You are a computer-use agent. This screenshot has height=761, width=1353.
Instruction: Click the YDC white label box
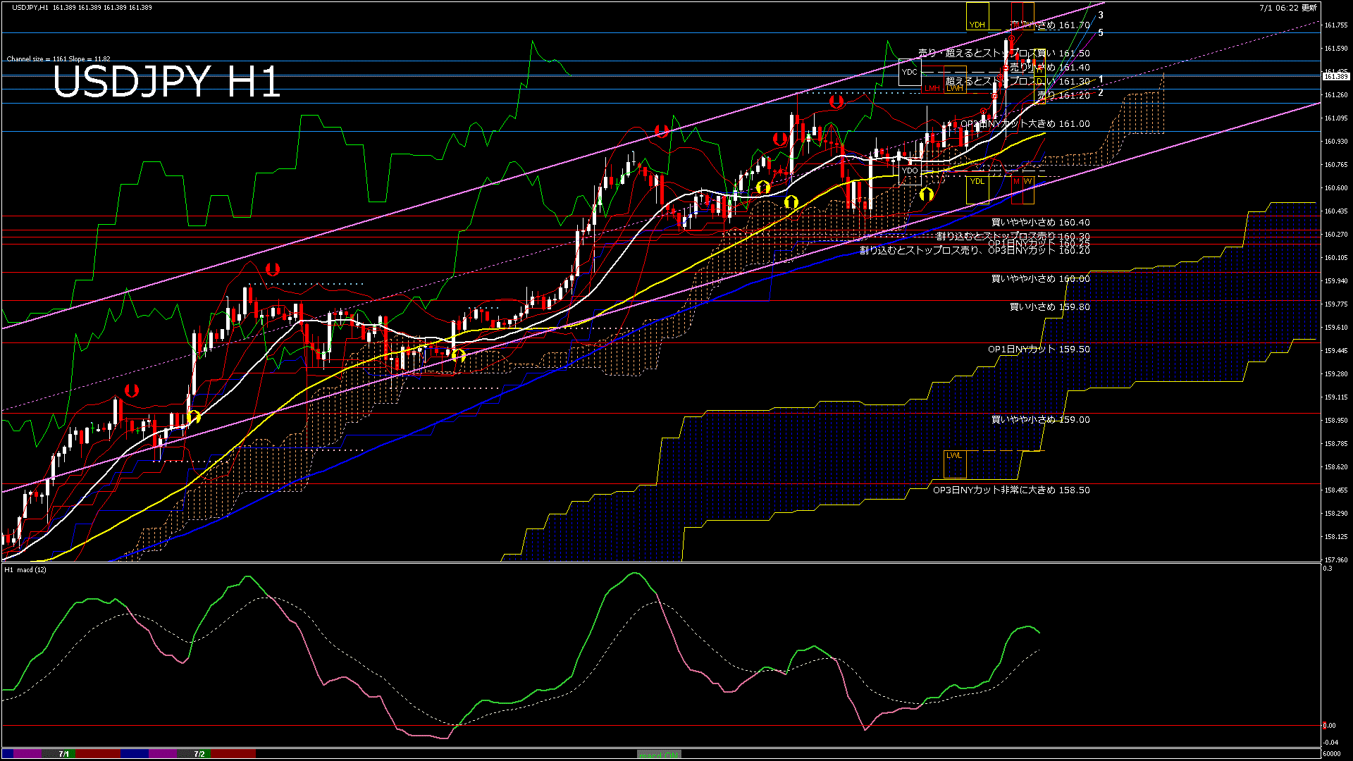point(910,72)
